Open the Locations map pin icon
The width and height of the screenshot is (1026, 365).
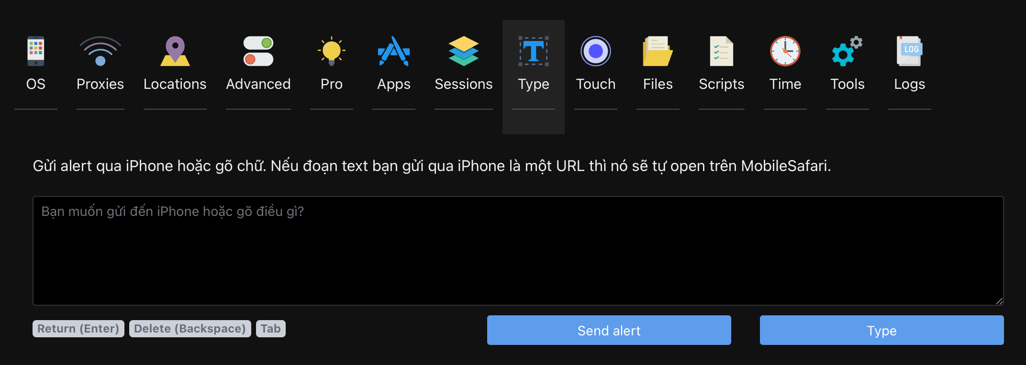(x=175, y=51)
